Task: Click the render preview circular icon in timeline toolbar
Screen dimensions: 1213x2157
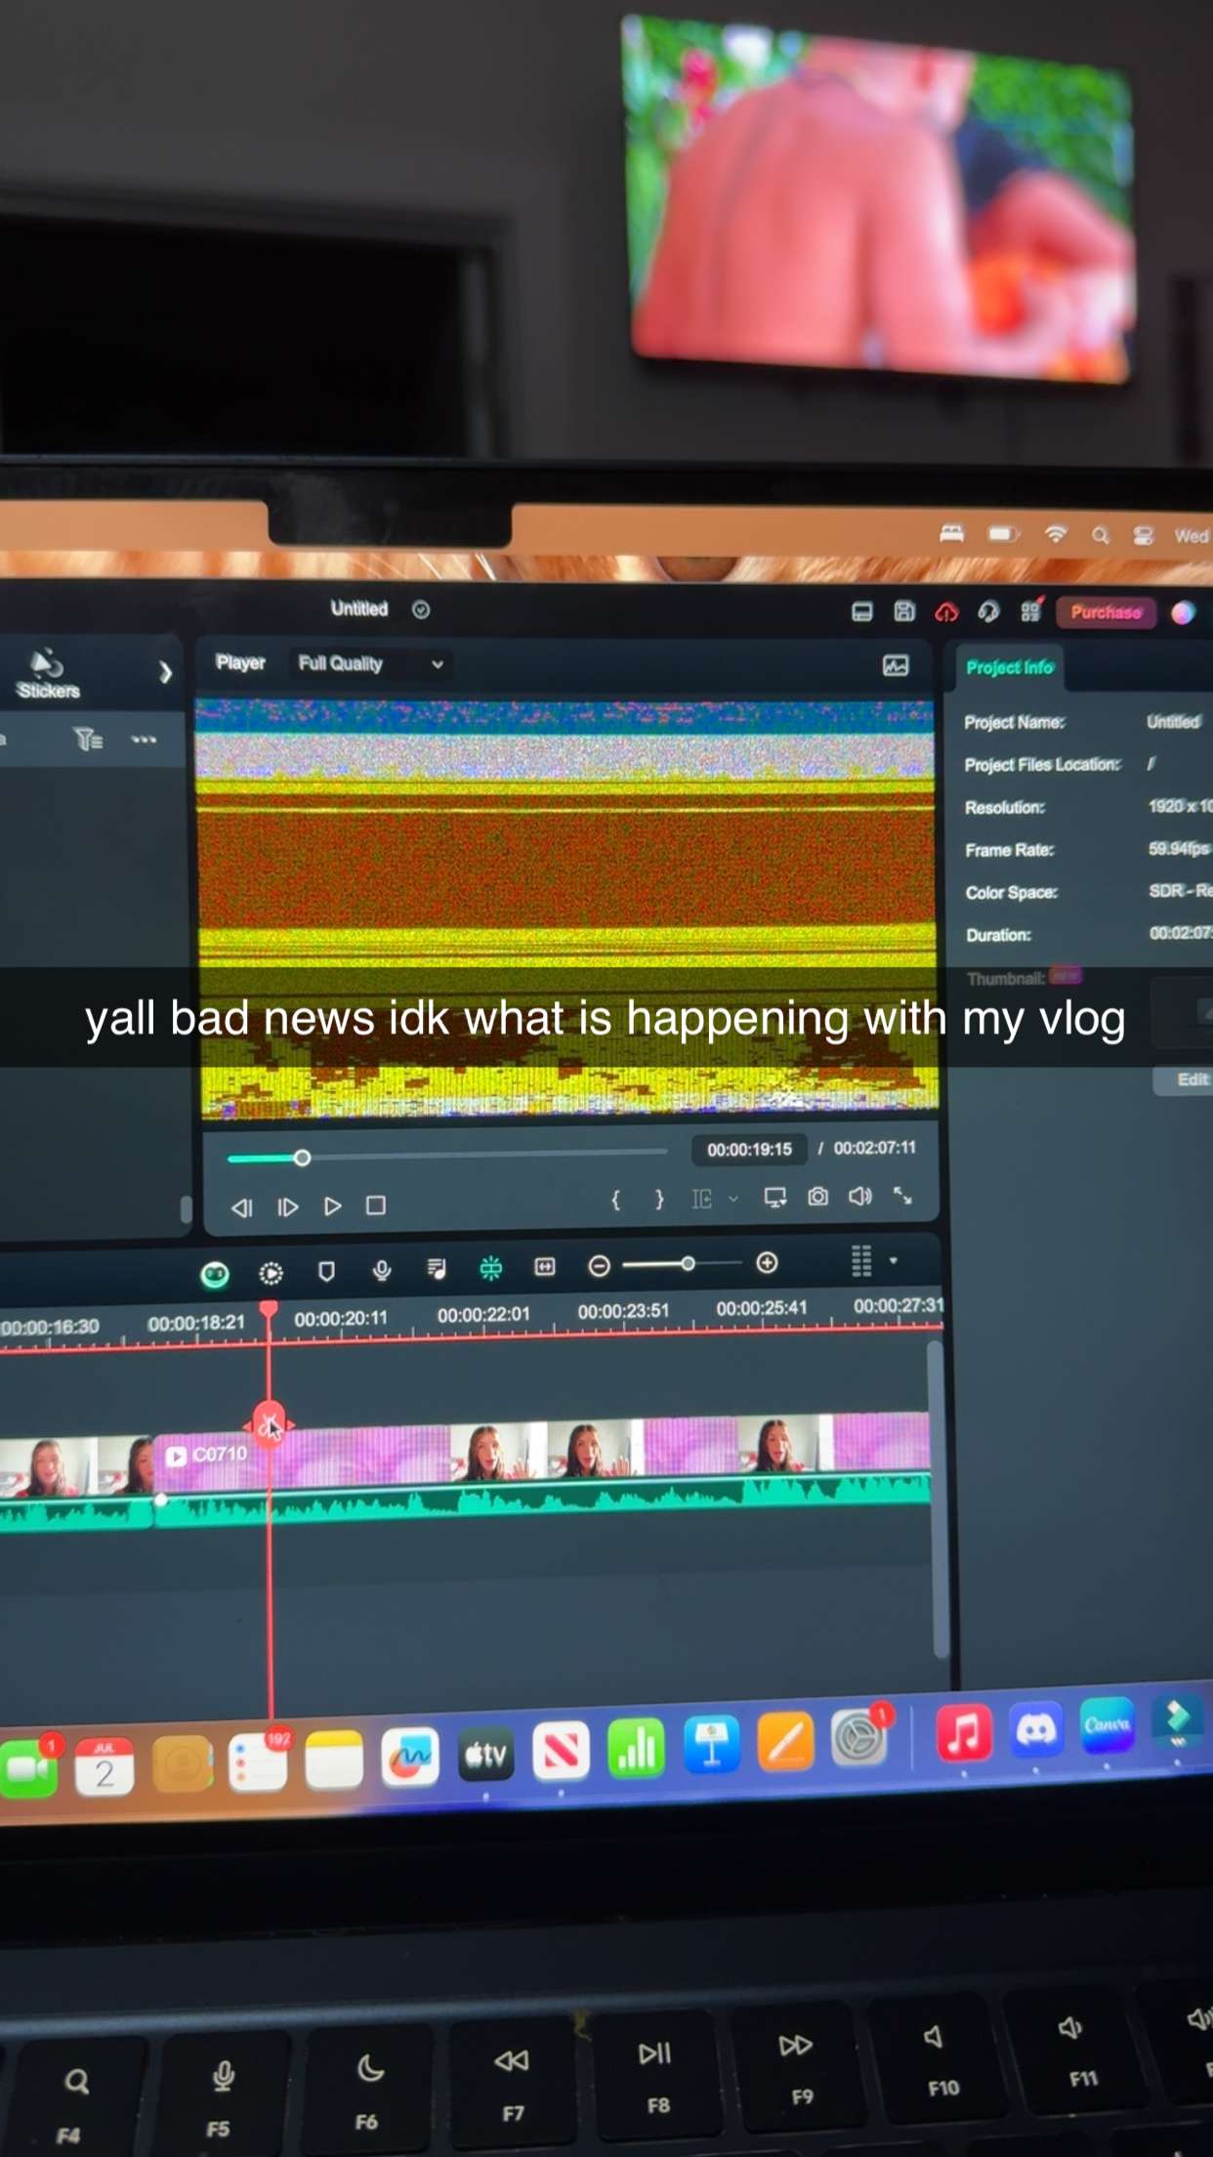Action: 271,1273
